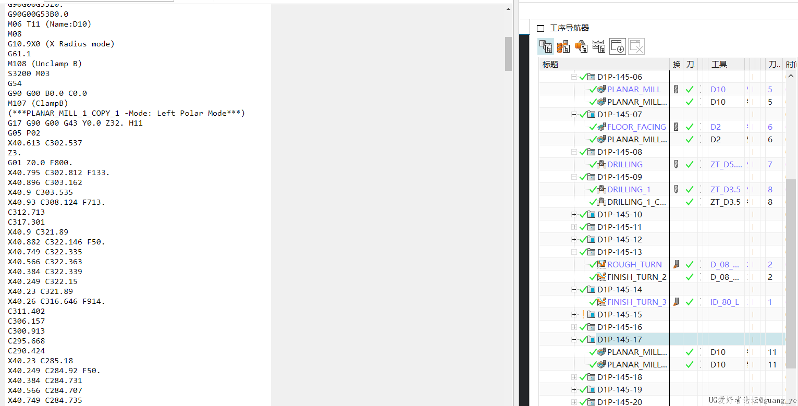Click tool change icon in FLOOR_FACING row
The height and width of the screenshot is (406, 798).
tap(676, 127)
